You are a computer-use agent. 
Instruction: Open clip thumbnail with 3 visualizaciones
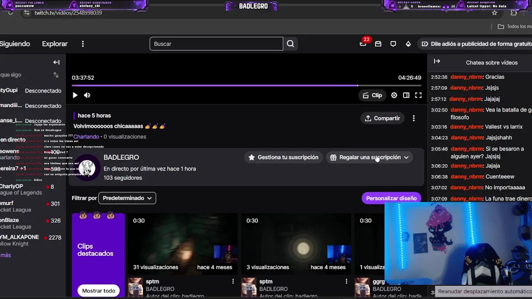pos(296,244)
